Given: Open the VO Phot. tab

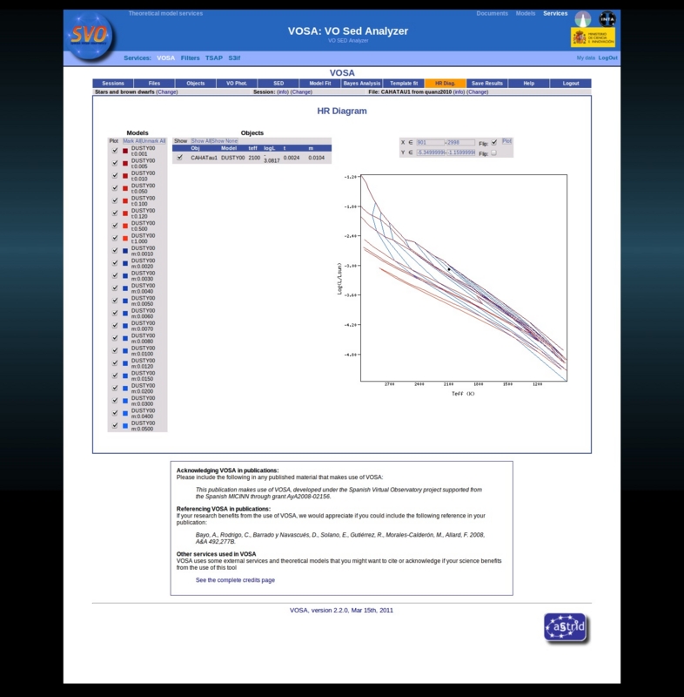Looking at the screenshot, I should tap(237, 83).
